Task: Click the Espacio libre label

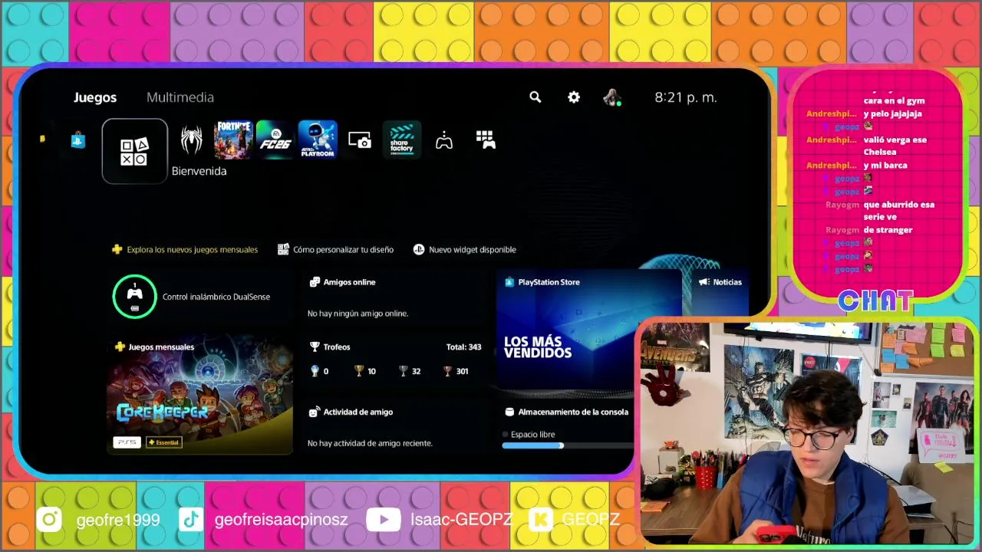Action: click(x=532, y=434)
